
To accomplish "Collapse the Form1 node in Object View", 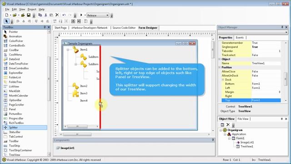I will click(229, 138).
